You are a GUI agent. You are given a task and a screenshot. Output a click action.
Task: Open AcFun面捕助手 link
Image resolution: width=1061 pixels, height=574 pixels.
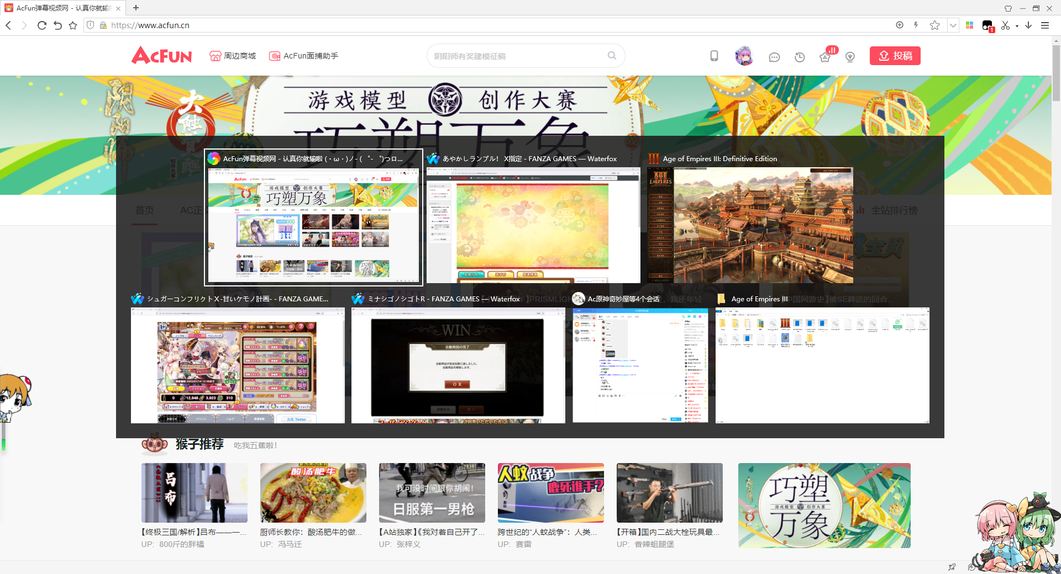303,56
